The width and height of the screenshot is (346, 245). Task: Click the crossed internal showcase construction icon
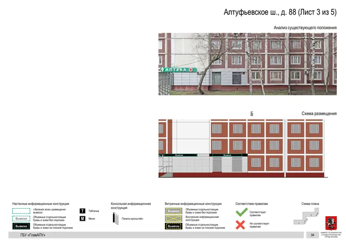click(174, 218)
